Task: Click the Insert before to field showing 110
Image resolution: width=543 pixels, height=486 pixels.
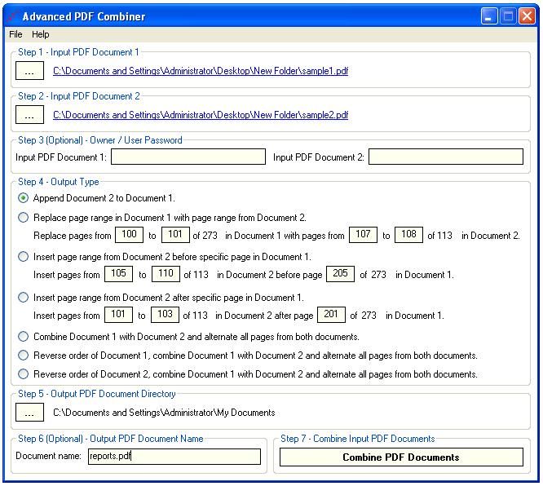Action: pyautogui.click(x=166, y=274)
